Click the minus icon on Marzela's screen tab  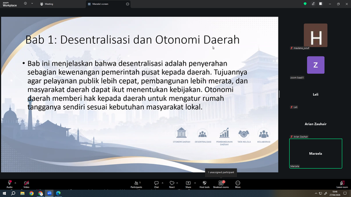(128, 4)
